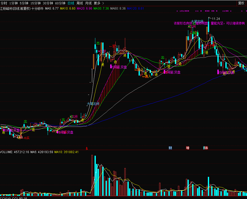The width and height of the screenshot is (247, 199).
Task: Click the 财 financial info marker icon
Action: 170,148
